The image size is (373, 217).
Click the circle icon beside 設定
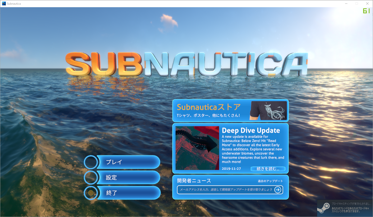click(91, 178)
